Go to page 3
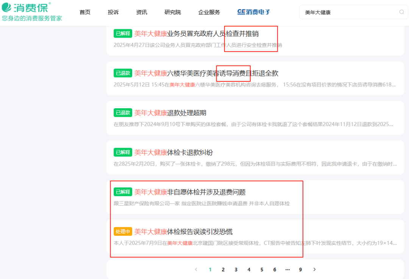 [x=236, y=270]
